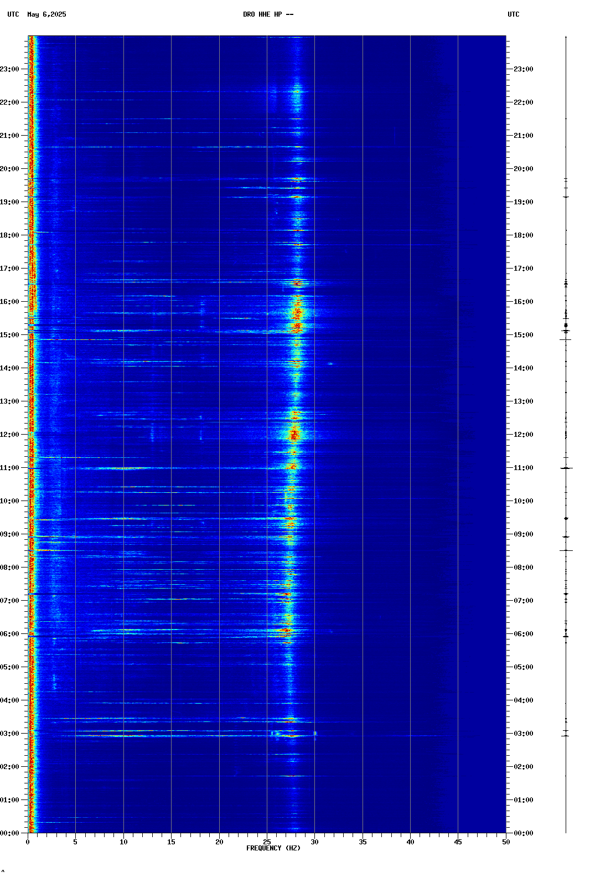This screenshot has height=877, width=590.
Task: Click the 21:00 label on the right time axis
Action: 524,136
